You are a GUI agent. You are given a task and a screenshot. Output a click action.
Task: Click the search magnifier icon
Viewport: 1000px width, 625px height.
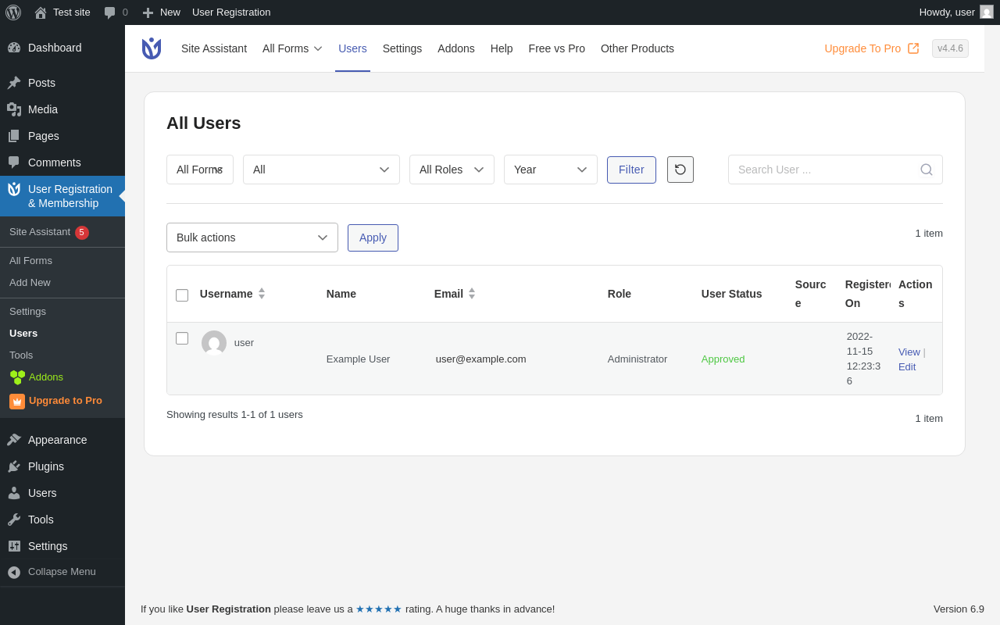pyautogui.click(x=927, y=170)
